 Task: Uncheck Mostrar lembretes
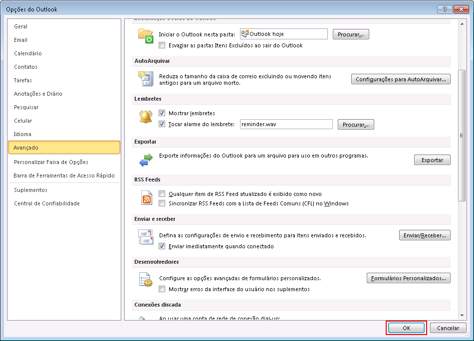coord(162,113)
